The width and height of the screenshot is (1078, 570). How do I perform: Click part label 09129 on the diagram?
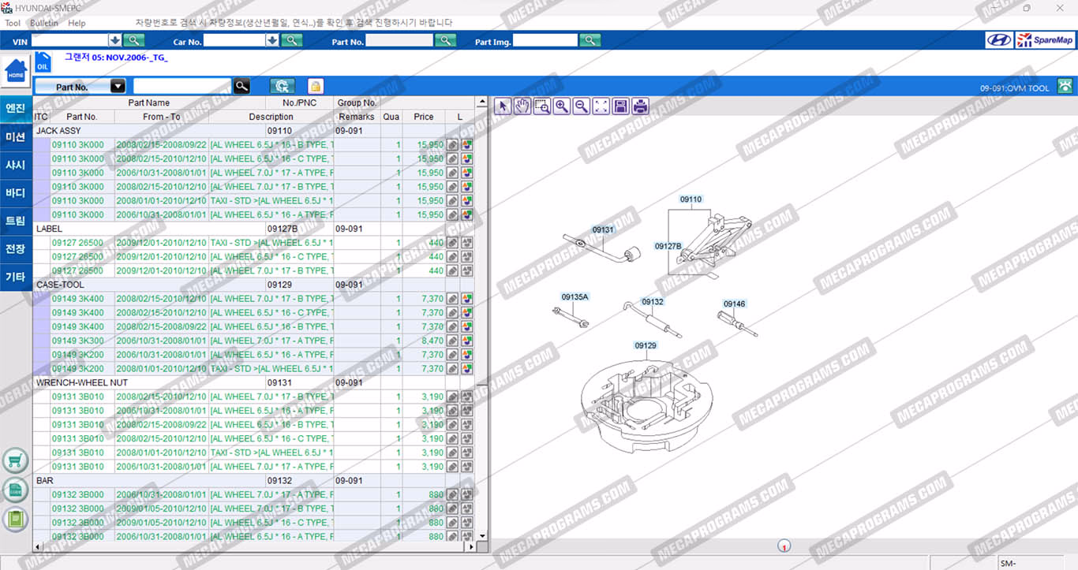[x=646, y=345]
